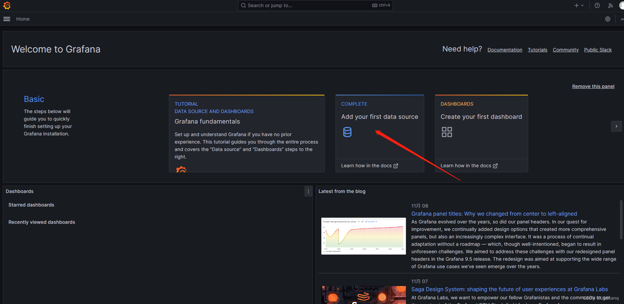This screenshot has width=624, height=304.
Task: Click panel titles blog chart thumbnail
Action: point(363,236)
